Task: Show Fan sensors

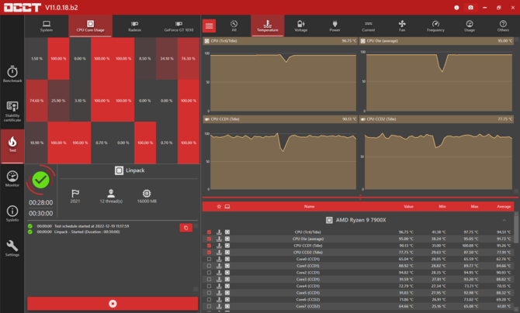Action: (402, 26)
